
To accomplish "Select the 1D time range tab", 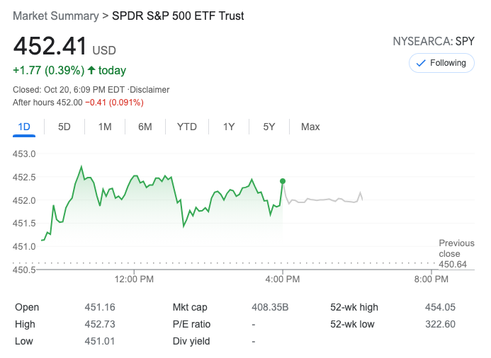I will (24, 127).
